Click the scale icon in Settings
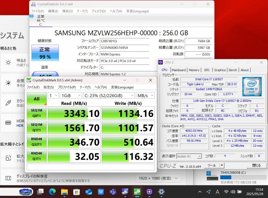The height and width of the screenshot is (198, 268). [8, 158]
